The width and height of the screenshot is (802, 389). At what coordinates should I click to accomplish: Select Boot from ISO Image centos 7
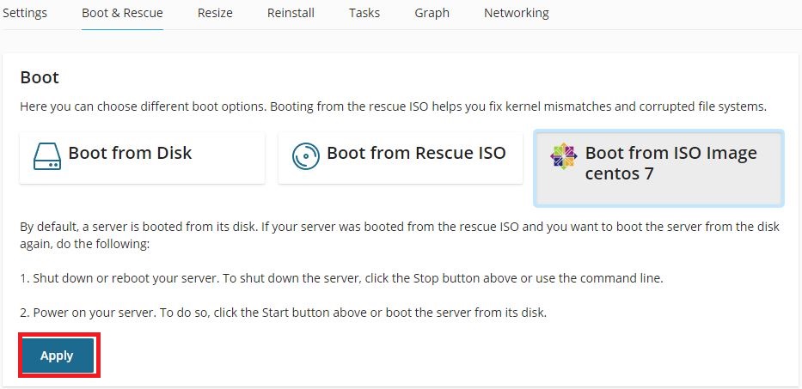coord(658,168)
